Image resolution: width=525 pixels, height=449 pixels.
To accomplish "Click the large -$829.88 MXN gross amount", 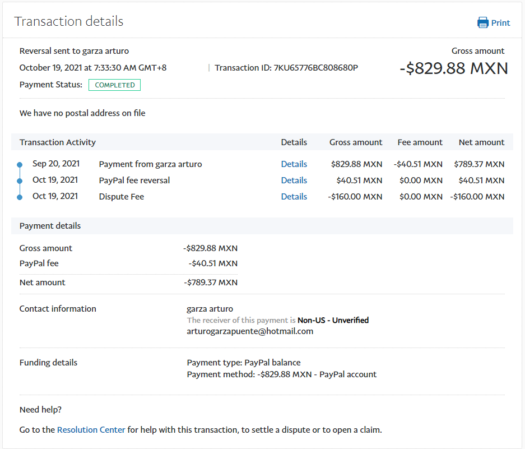I will pos(453,68).
